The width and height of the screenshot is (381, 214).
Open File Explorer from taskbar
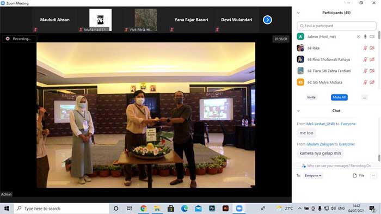(157, 209)
